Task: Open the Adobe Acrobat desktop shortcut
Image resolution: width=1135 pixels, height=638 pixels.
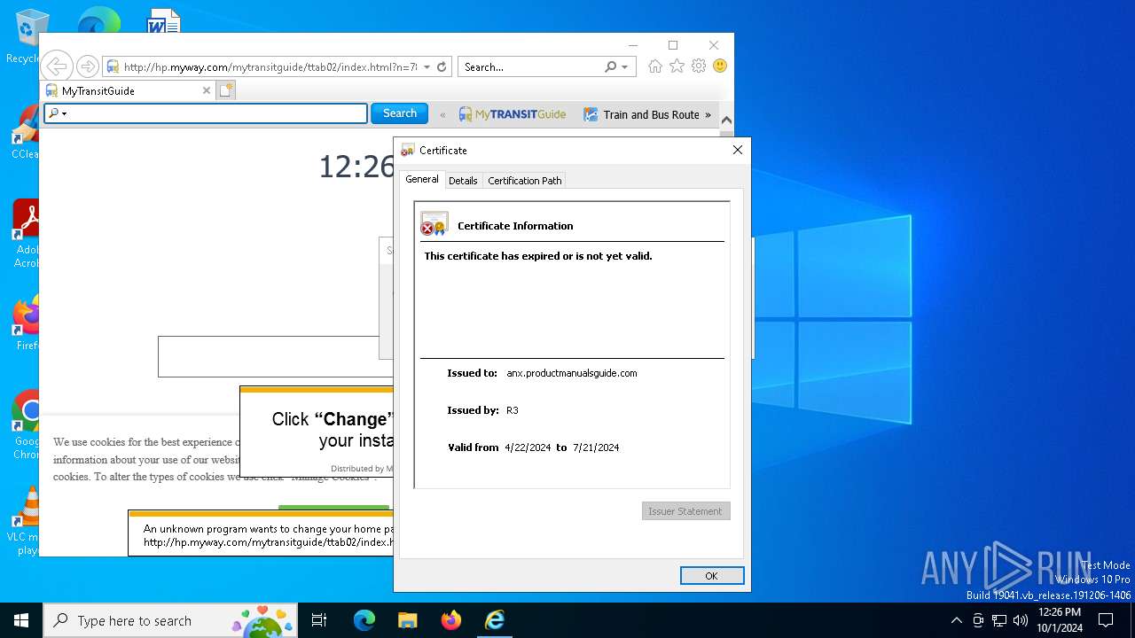Action: [x=26, y=234]
